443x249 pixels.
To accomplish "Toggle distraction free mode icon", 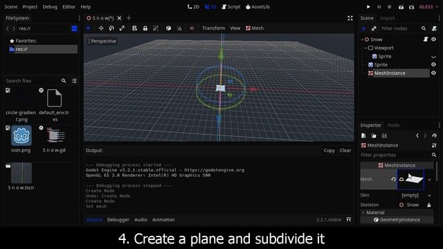I will pos(350,19).
